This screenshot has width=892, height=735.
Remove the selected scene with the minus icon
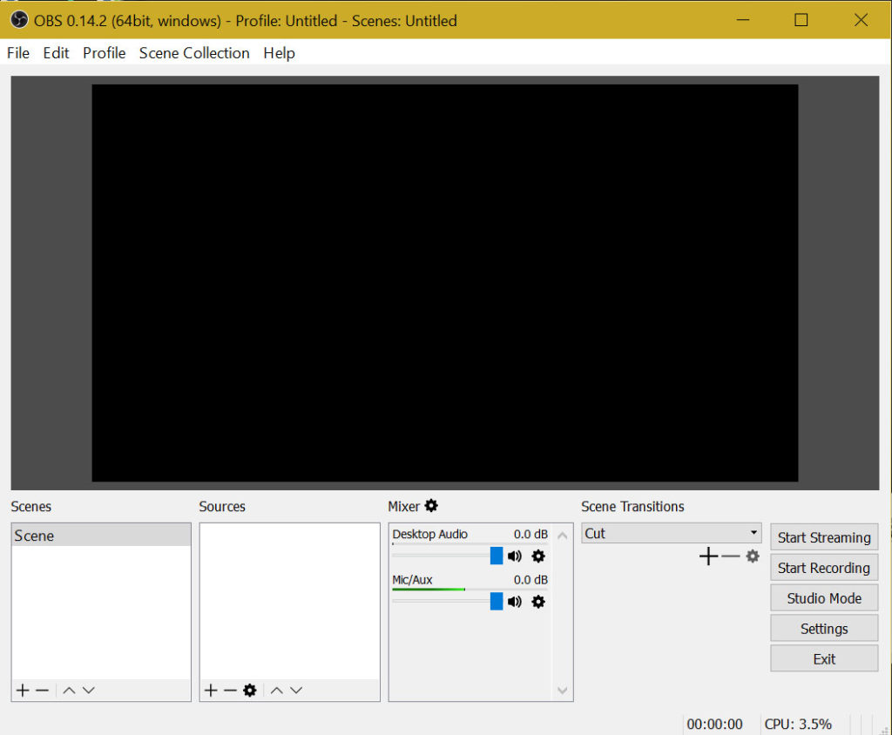pos(42,690)
